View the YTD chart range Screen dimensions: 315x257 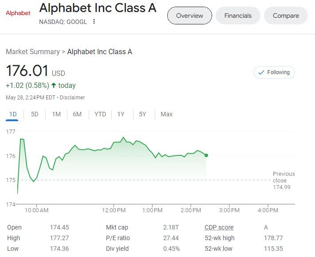pos(100,114)
